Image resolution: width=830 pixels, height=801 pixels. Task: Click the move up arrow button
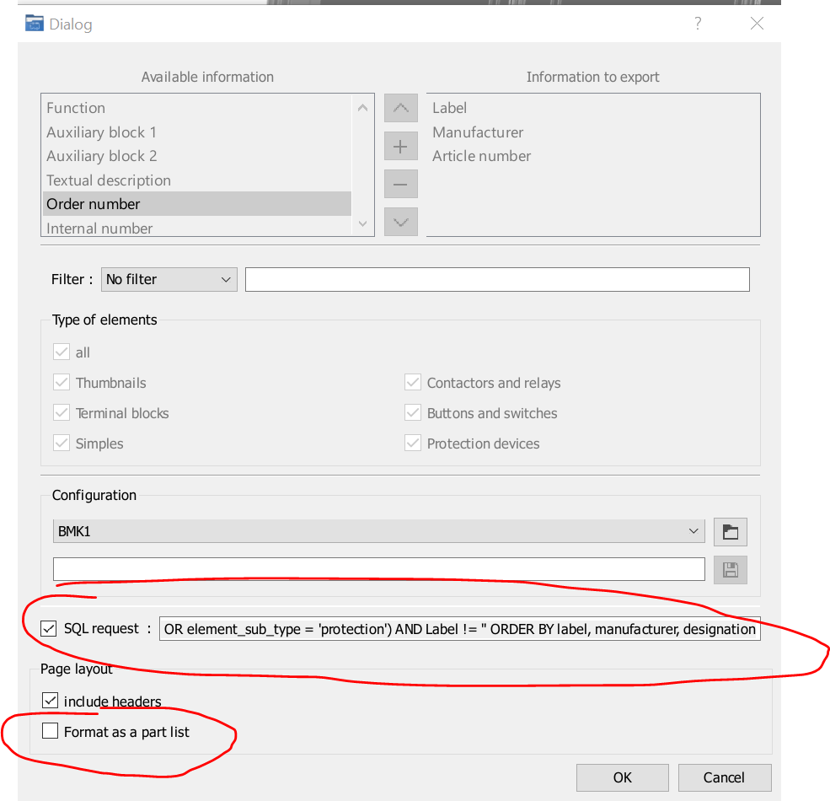tap(400, 109)
